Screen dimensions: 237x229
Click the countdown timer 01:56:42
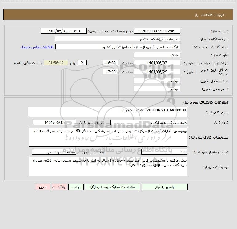pyautogui.click(x=56, y=63)
